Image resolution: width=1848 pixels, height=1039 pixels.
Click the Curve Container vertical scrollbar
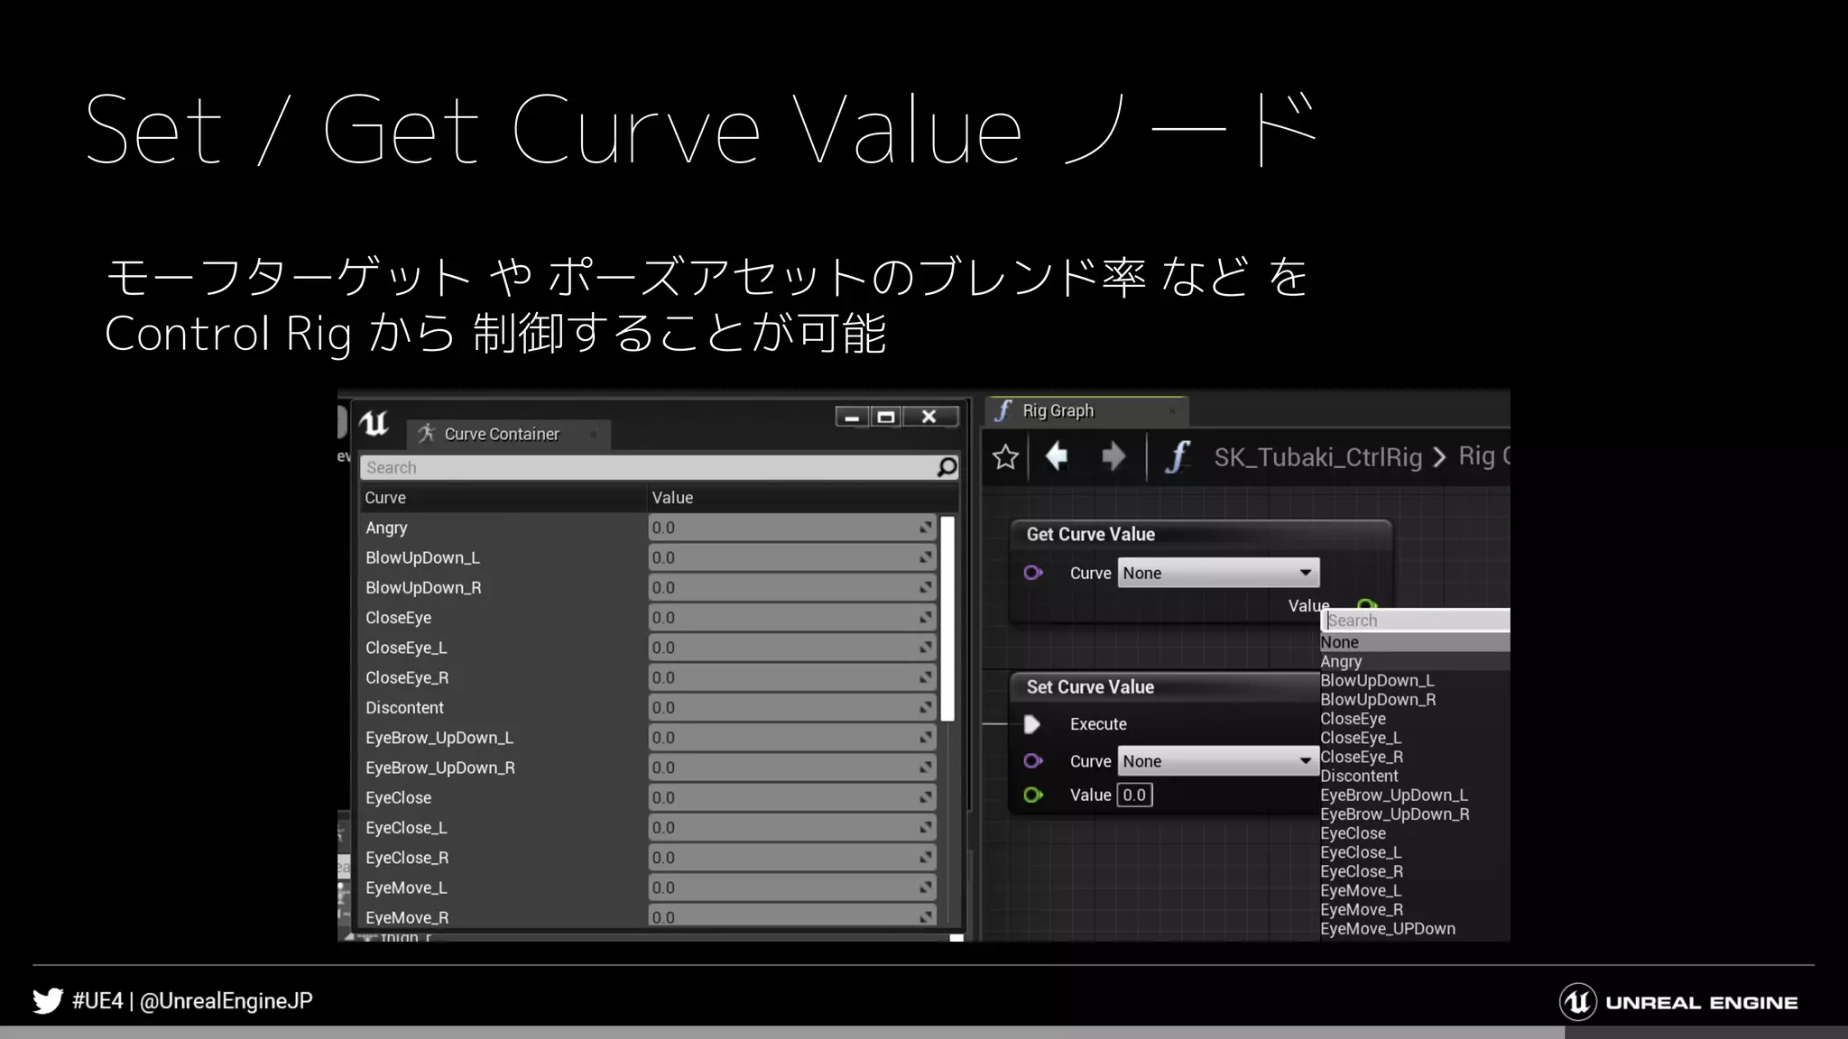pyautogui.click(x=947, y=619)
